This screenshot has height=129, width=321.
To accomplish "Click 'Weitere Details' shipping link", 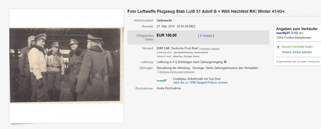I will [x=210, y=48].
